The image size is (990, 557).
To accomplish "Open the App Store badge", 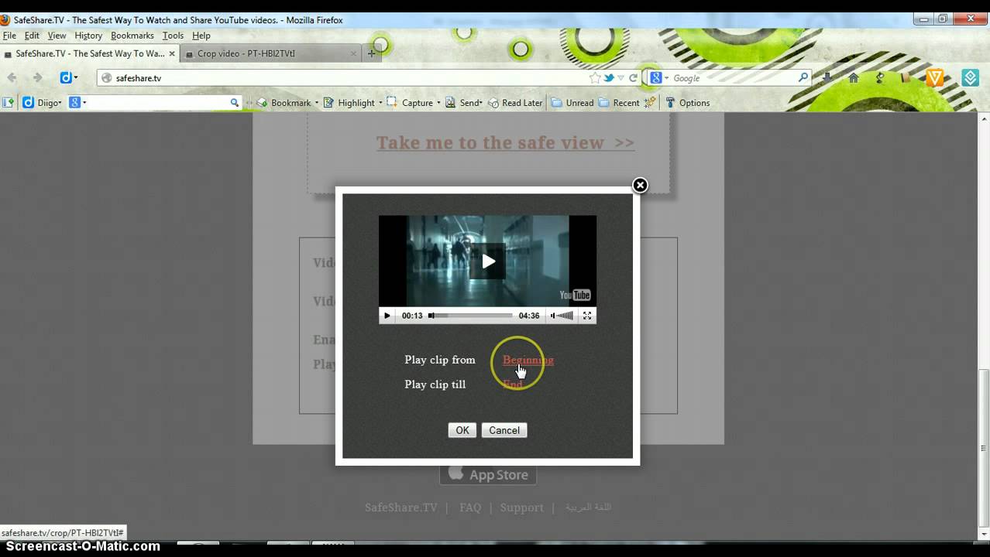I will 488,474.
